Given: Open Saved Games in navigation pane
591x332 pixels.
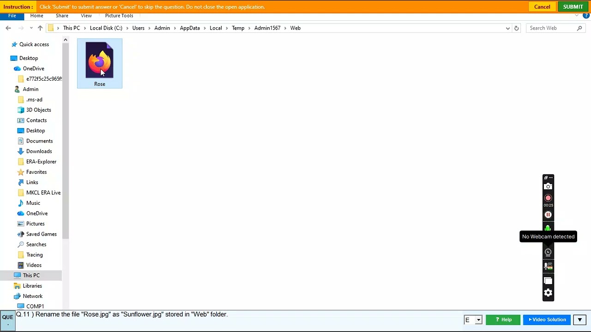Looking at the screenshot, I should click(x=42, y=234).
